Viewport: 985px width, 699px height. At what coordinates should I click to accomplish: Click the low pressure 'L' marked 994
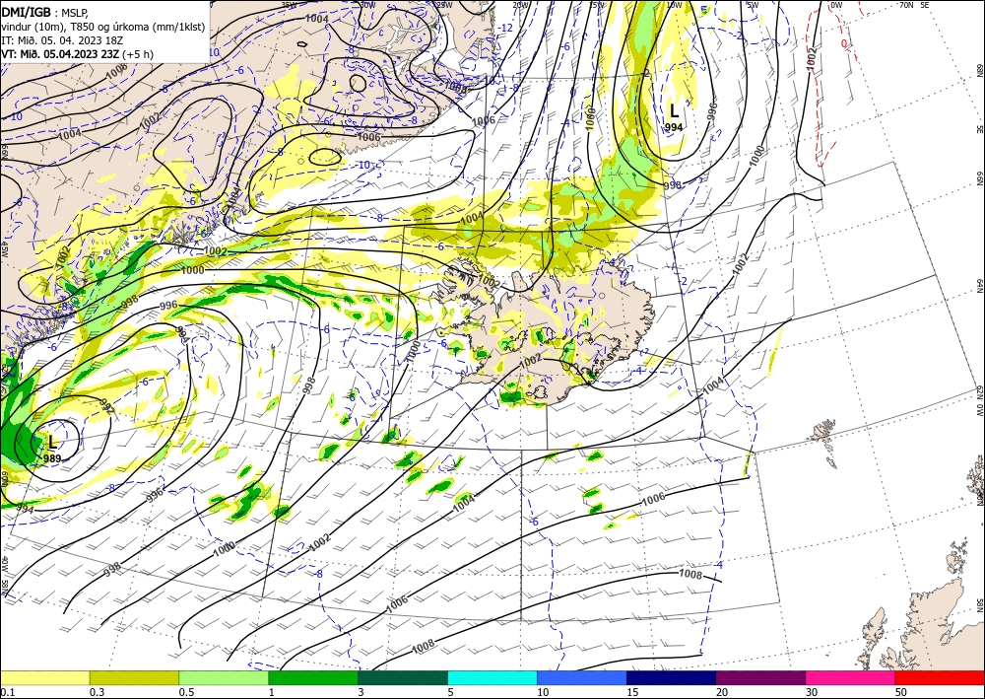674,111
